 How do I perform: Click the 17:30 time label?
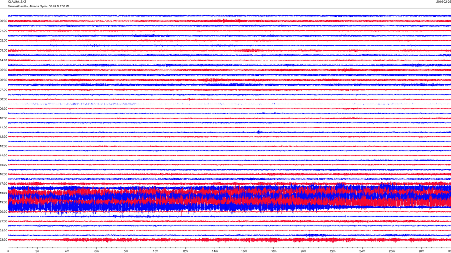3,184
